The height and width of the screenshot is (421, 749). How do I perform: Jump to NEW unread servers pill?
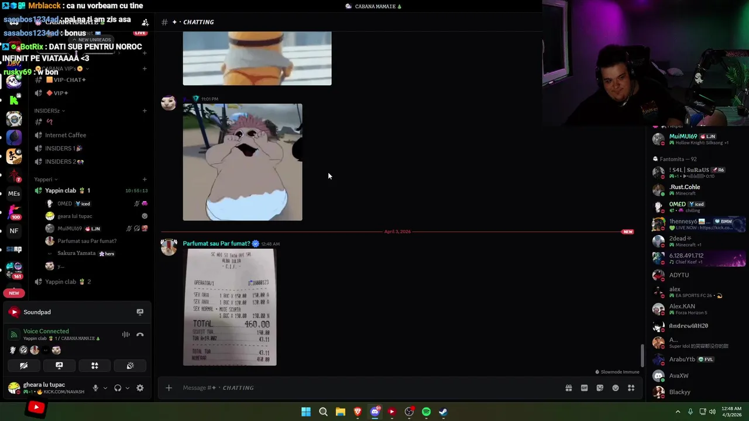14,293
